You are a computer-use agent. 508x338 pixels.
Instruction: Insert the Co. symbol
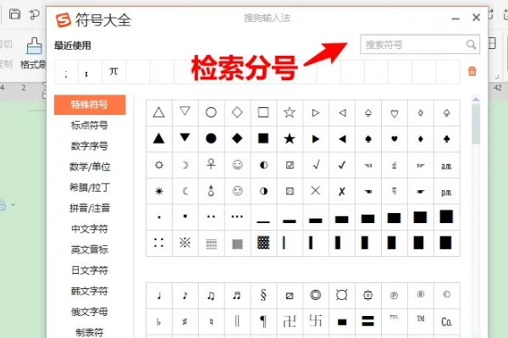pyautogui.click(x=446, y=321)
